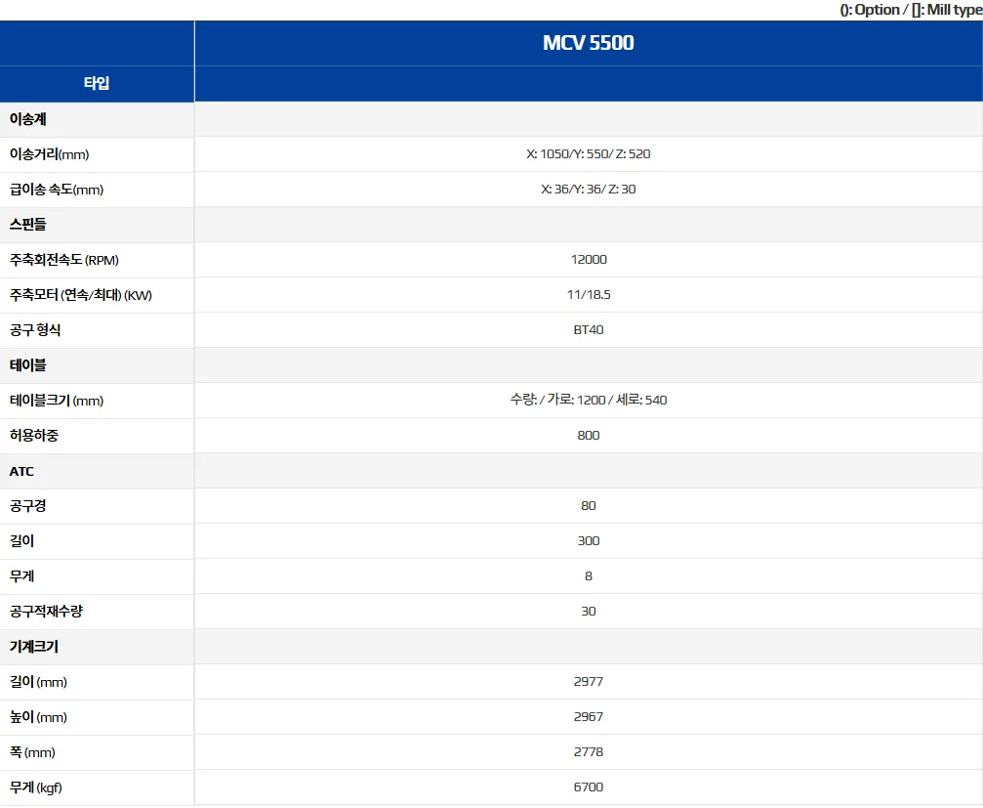Screen dimensions: 983x808
Task: Click the X: 1050/Y: 550/ Z: 520 value
Action: pyautogui.click(x=588, y=153)
